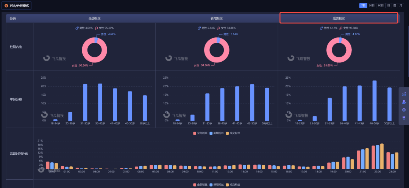Viewport: 409px width, 188px height.
Task: Click the 36-40岁 bar in 全部粉丝 chart
Action: [100, 102]
